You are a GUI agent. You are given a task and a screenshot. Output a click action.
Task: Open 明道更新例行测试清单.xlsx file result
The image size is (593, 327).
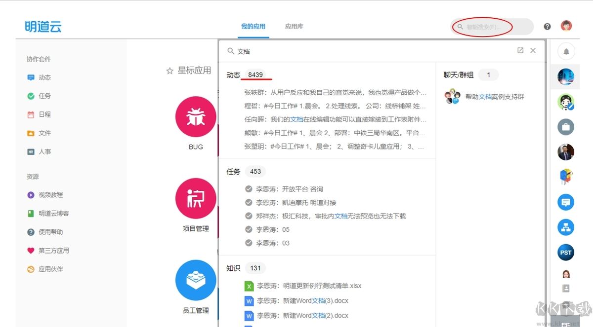[x=309, y=286]
